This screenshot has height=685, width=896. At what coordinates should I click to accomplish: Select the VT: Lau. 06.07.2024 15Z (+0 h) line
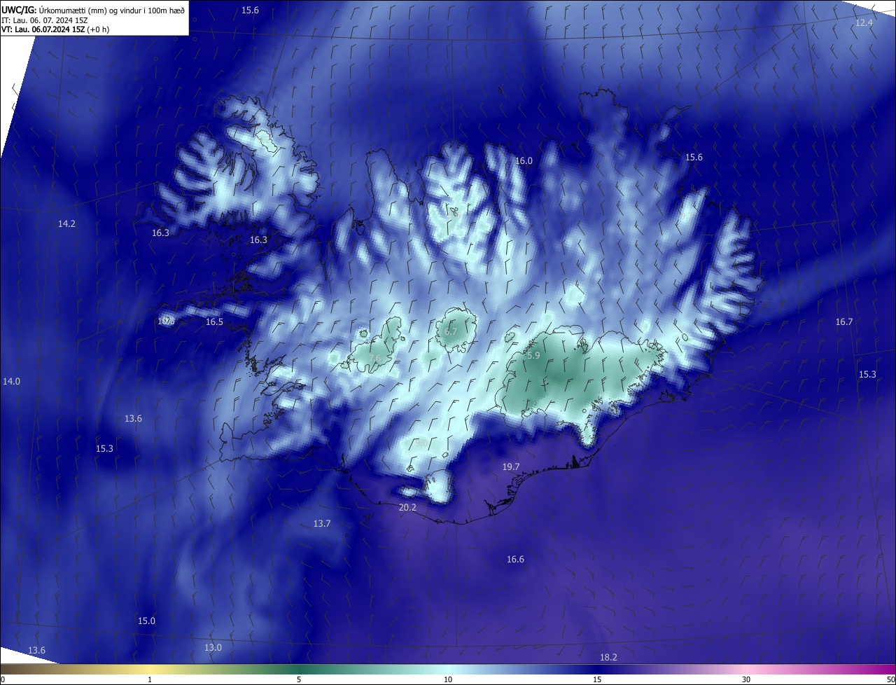55,29
